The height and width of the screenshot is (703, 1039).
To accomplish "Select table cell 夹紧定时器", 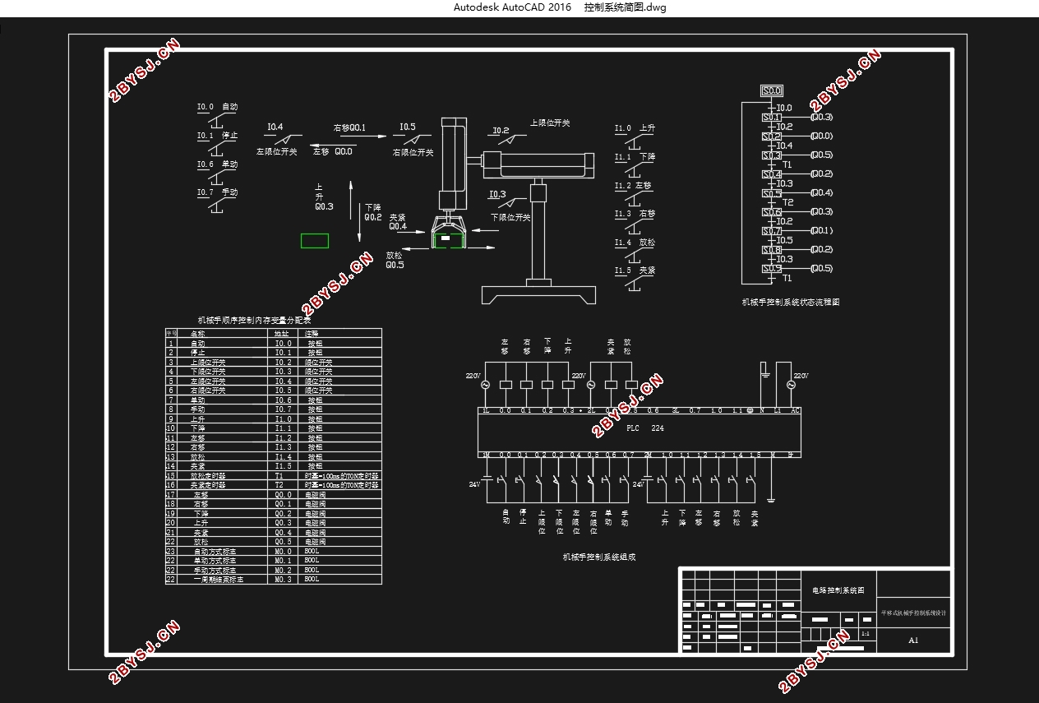I will pos(208,485).
